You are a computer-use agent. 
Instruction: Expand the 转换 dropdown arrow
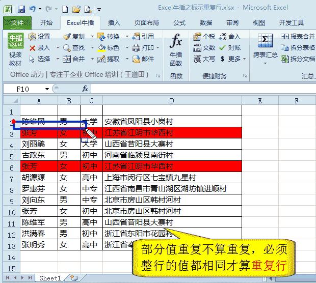pyautogui.click(x=127, y=37)
